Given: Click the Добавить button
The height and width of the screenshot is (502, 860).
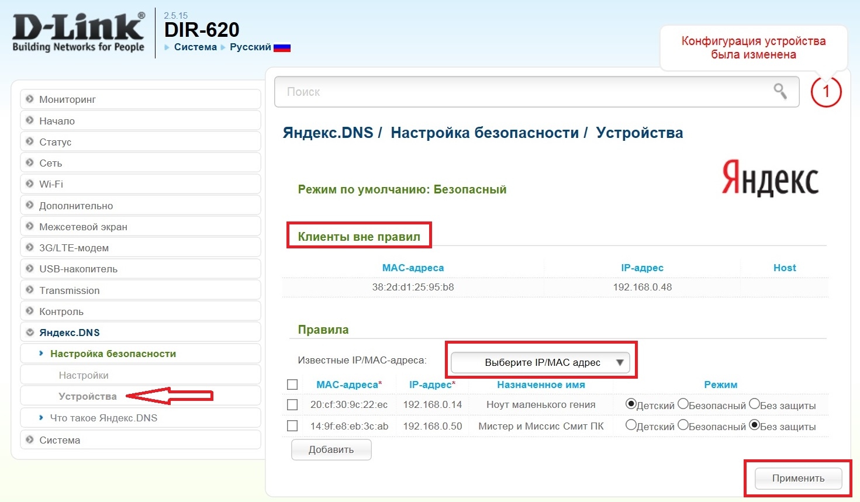Looking at the screenshot, I should [x=331, y=449].
